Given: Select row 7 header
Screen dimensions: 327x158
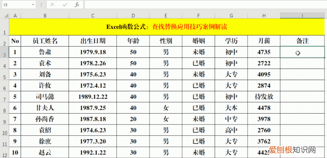Looking at the screenshot, I should 5,97.
